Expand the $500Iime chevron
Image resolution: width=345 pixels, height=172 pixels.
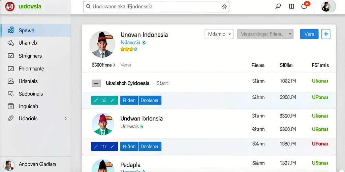pyautogui.click(x=114, y=65)
